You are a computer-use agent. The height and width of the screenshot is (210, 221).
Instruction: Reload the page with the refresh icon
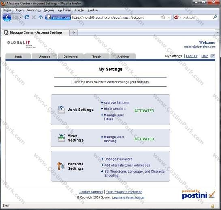click(27, 17)
